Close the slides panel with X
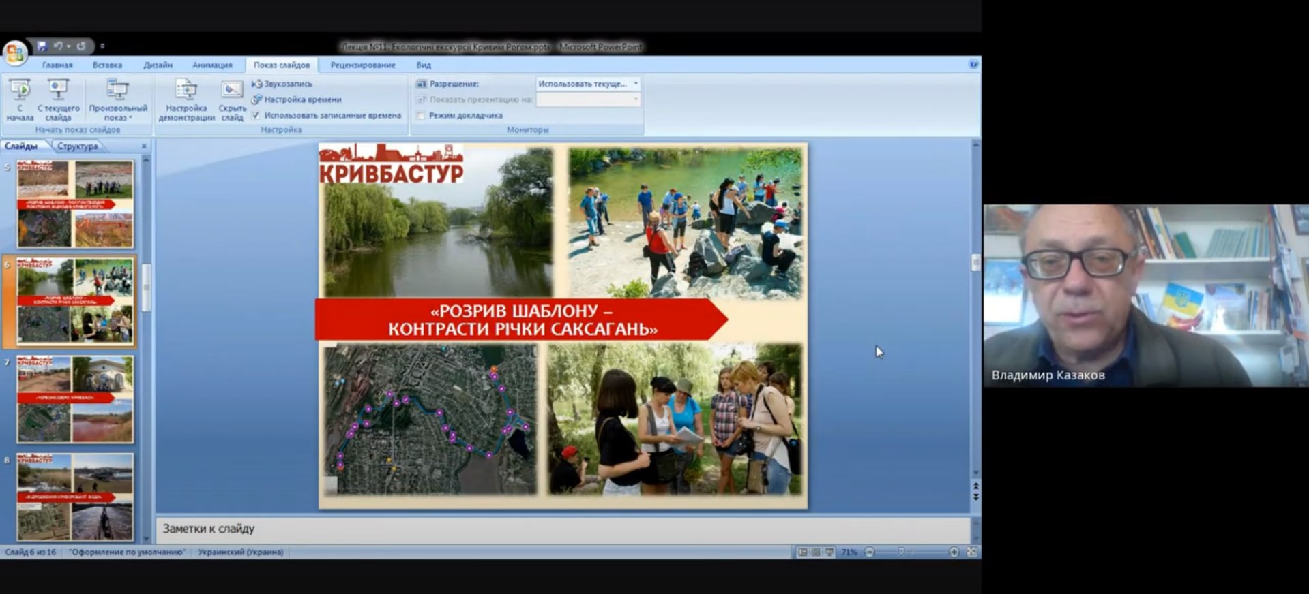The width and height of the screenshot is (1309, 594). click(x=144, y=146)
